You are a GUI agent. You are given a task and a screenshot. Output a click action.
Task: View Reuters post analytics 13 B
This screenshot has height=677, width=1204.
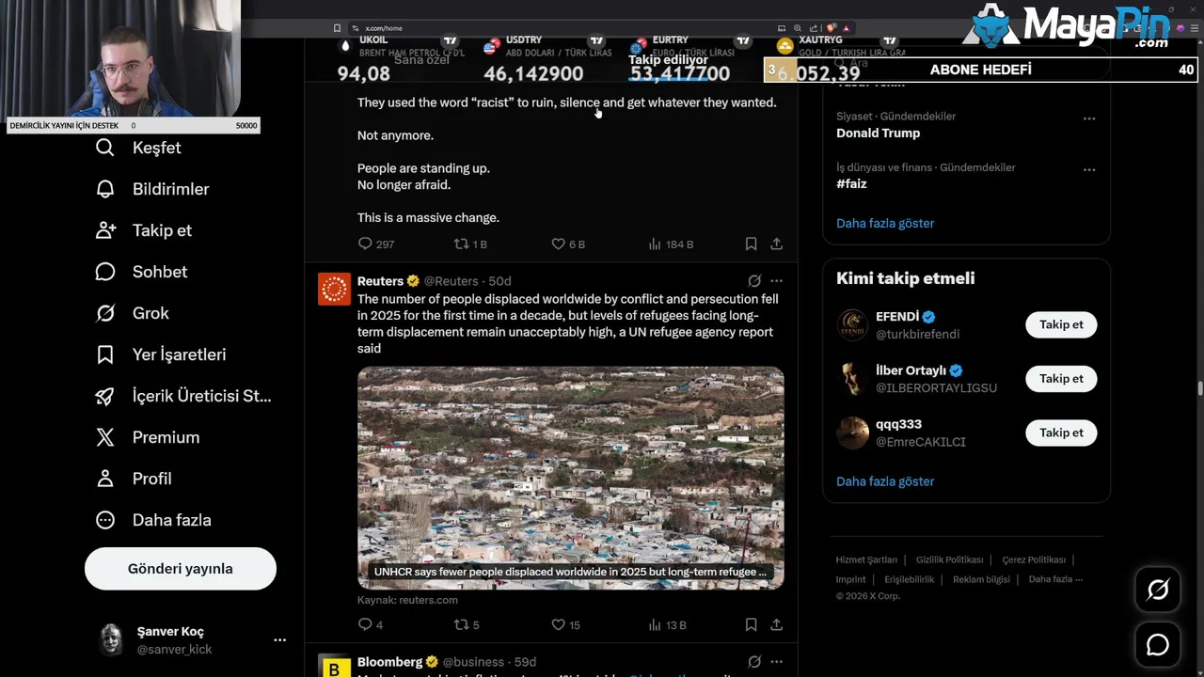click(667, 624)
